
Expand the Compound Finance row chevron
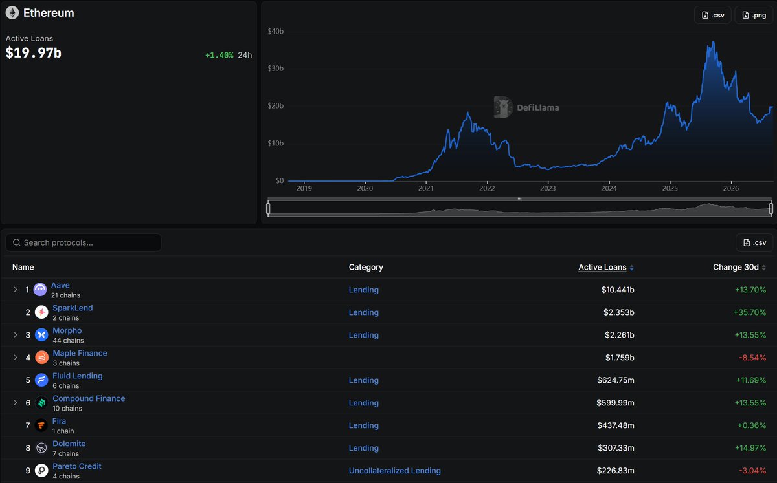pos(16,403)
